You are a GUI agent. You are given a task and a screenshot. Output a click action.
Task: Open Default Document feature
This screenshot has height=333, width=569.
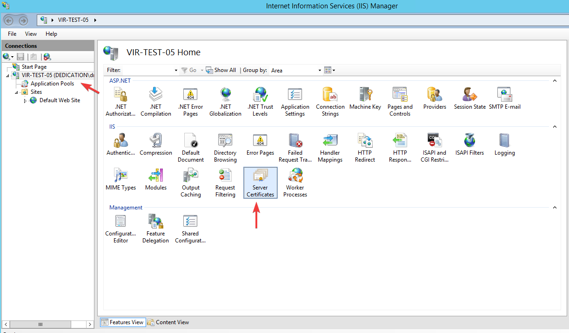pyautogui.click(x=190, y=148)
